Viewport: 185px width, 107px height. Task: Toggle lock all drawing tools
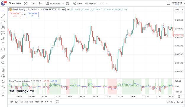(x=3, y=81)
